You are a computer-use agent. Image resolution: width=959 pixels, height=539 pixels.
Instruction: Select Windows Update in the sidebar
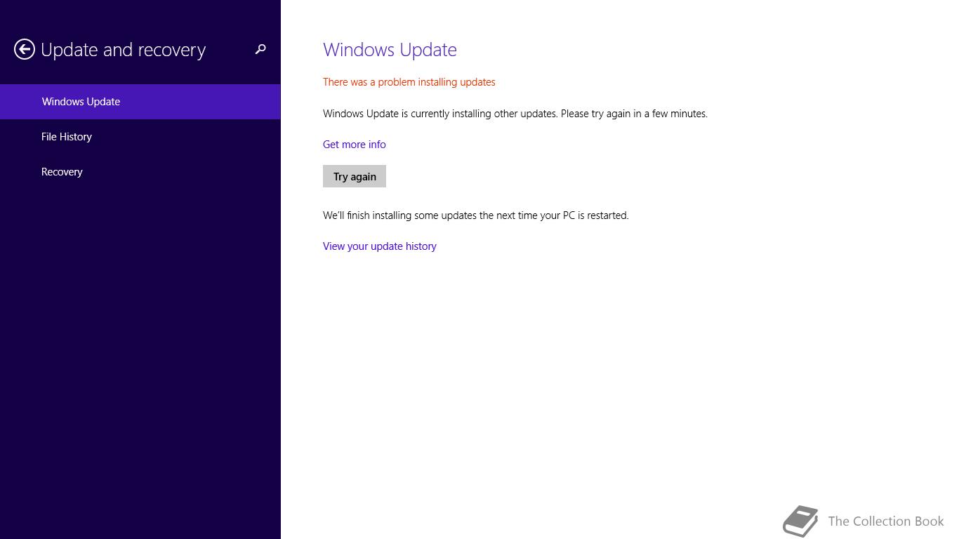140,102
